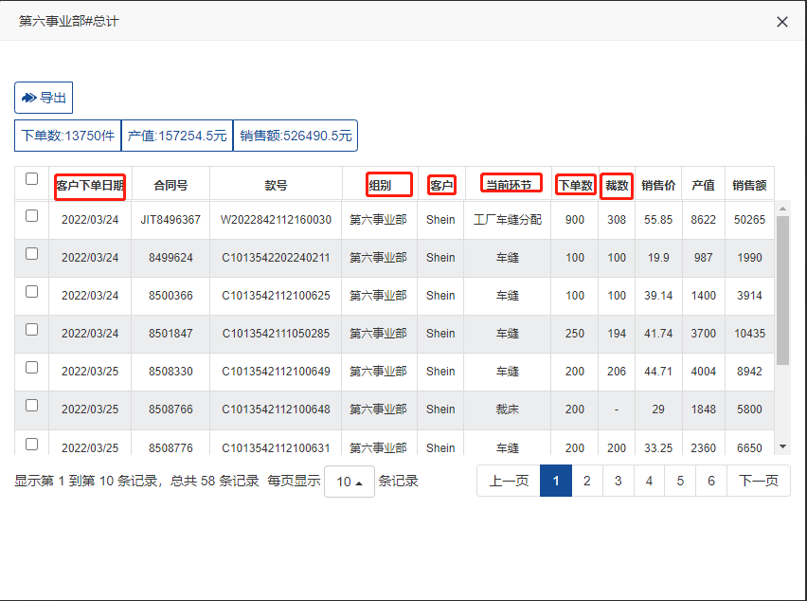The height and width of the screenshot is (601, 807).
Task: Click the 导出 export button
Action: 44,98
